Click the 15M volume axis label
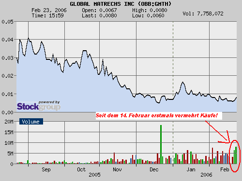242x181 pixels. (9, 132)
